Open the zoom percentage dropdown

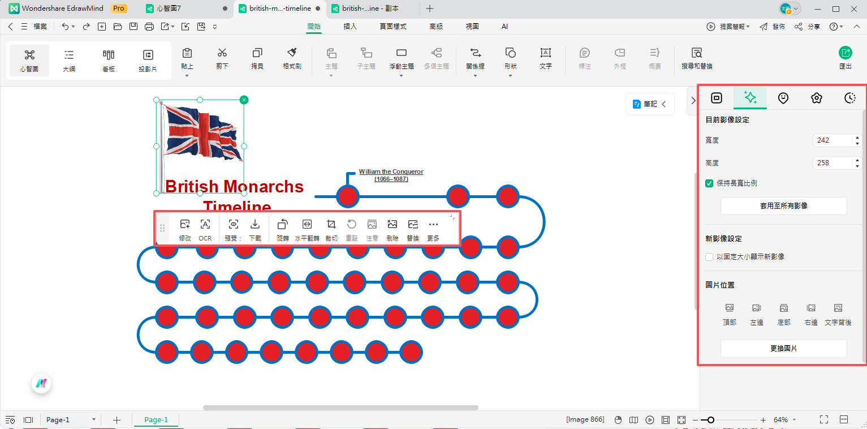pyautogui.click(x=784, y=419)
